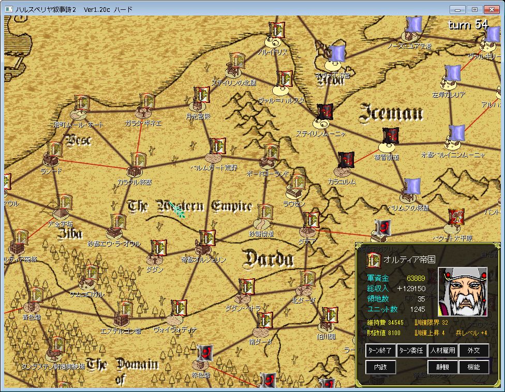
Task: Select the ガラク・ギネエ territory flag
Action: coord(147,101)
